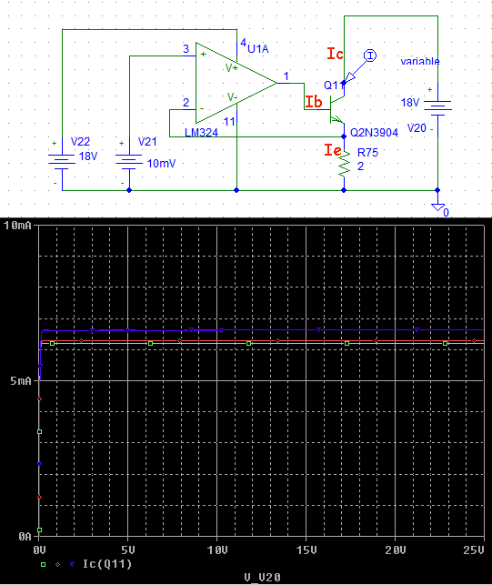Click the 25V x-axis tick label
The image size is (492, 585).
tap(473, 550)
